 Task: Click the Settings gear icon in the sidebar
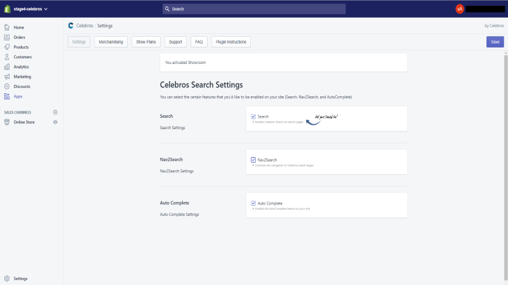click(x=7, y=279)
